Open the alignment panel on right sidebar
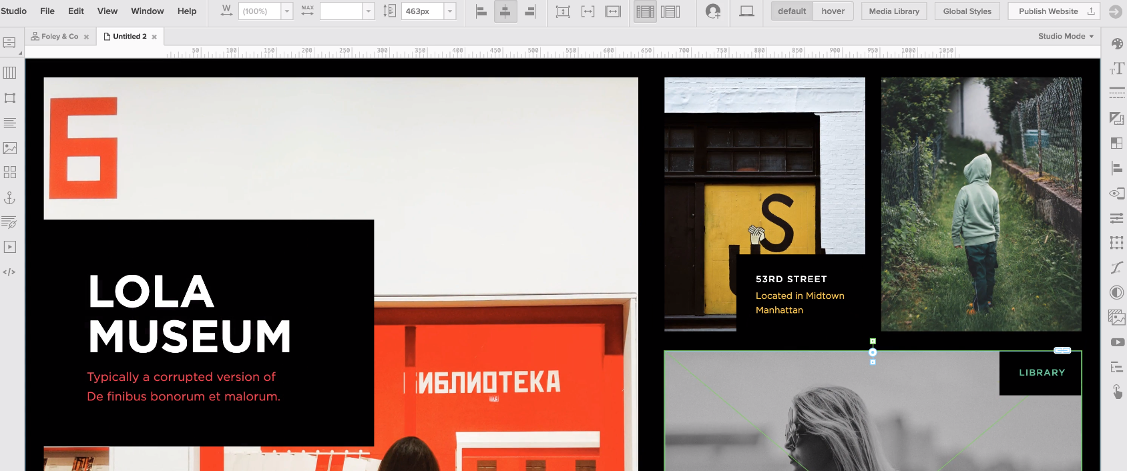This screenshot has width=1127, height=471. point(1117,168)
